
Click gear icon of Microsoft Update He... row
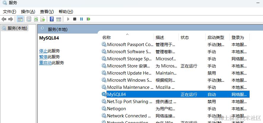[104, 73]
